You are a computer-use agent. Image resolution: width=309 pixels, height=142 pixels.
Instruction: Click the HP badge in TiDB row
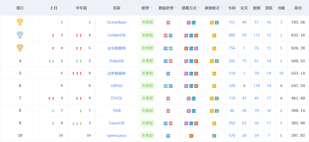point(168,111)
